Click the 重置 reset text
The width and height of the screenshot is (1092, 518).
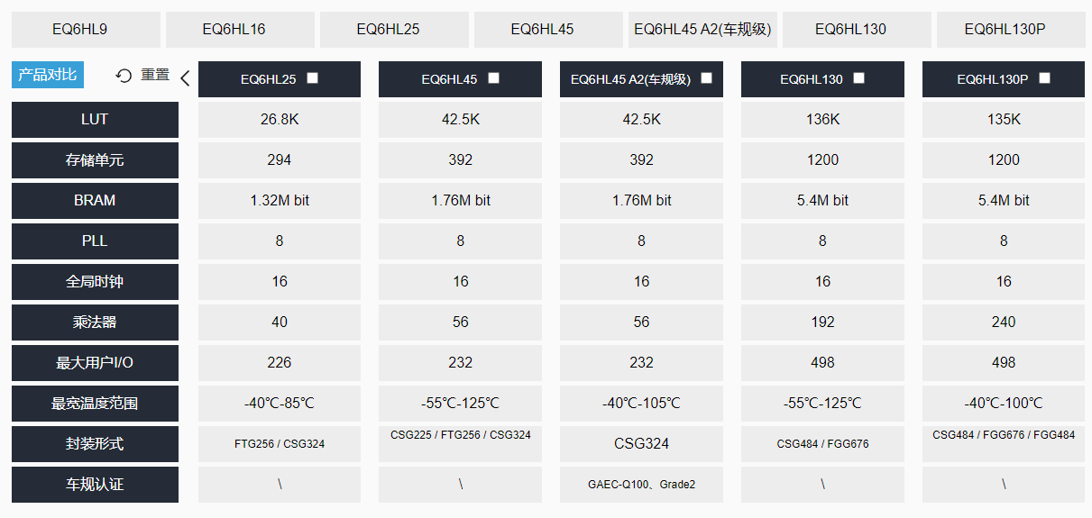click(x=155, y=75)
